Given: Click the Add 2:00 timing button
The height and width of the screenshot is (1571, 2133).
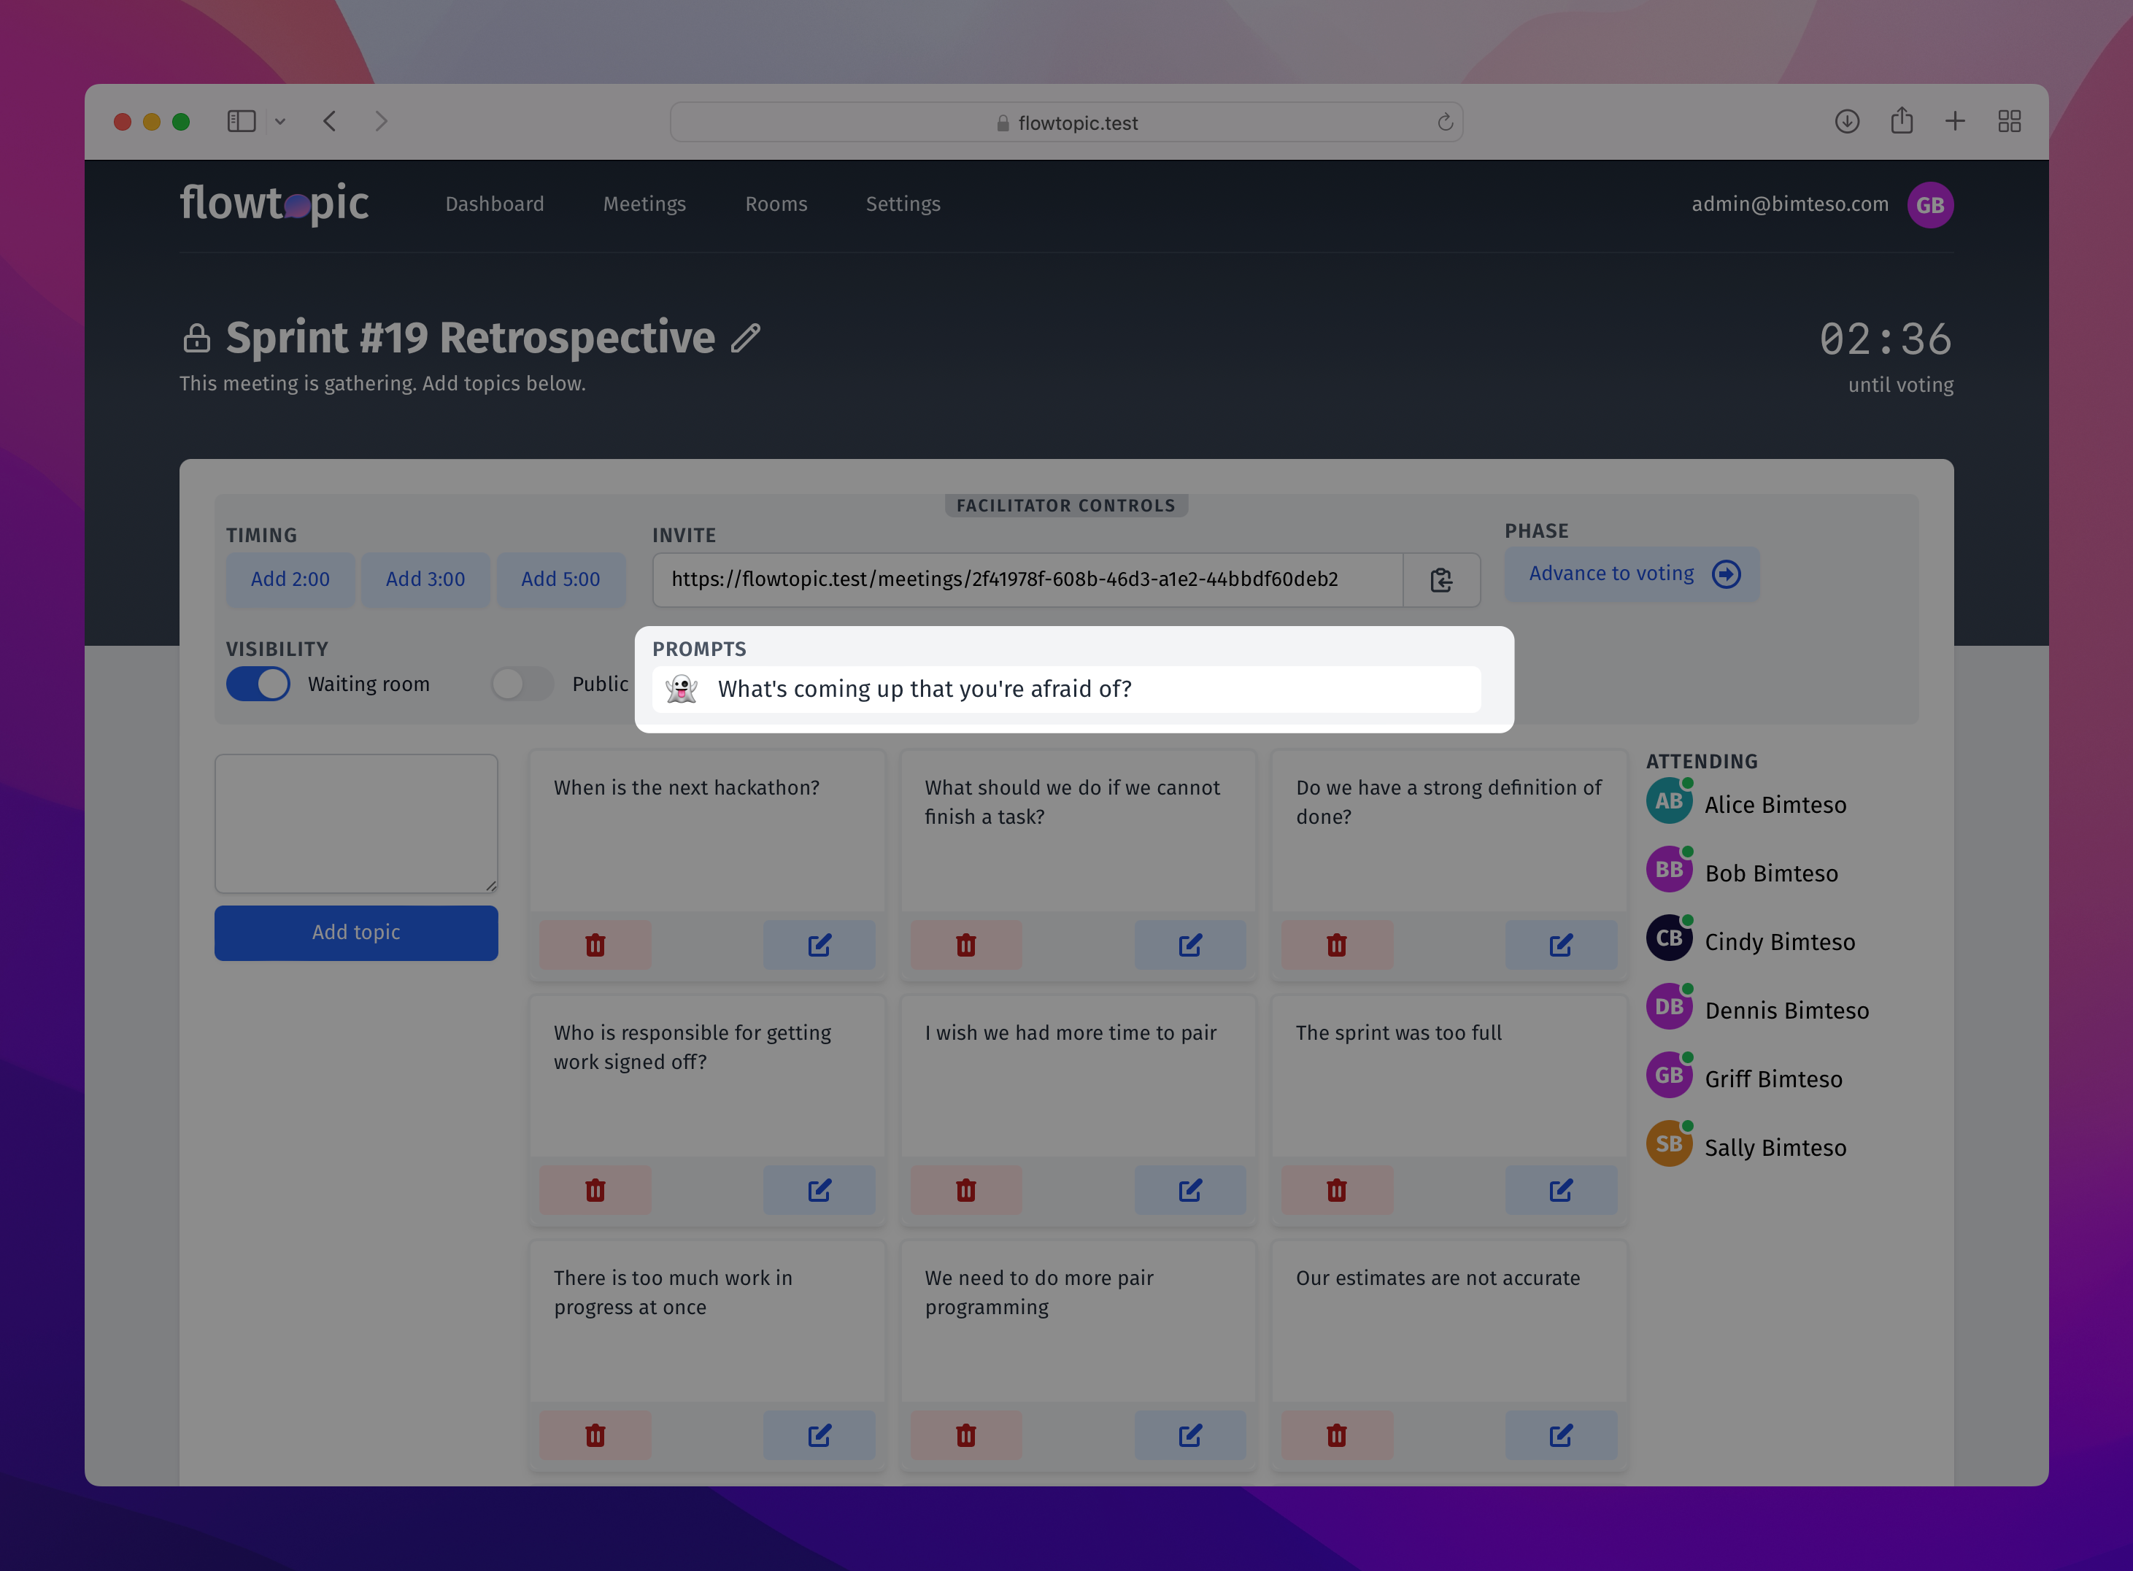Looking at the screenshot, I should click(290, 578).
